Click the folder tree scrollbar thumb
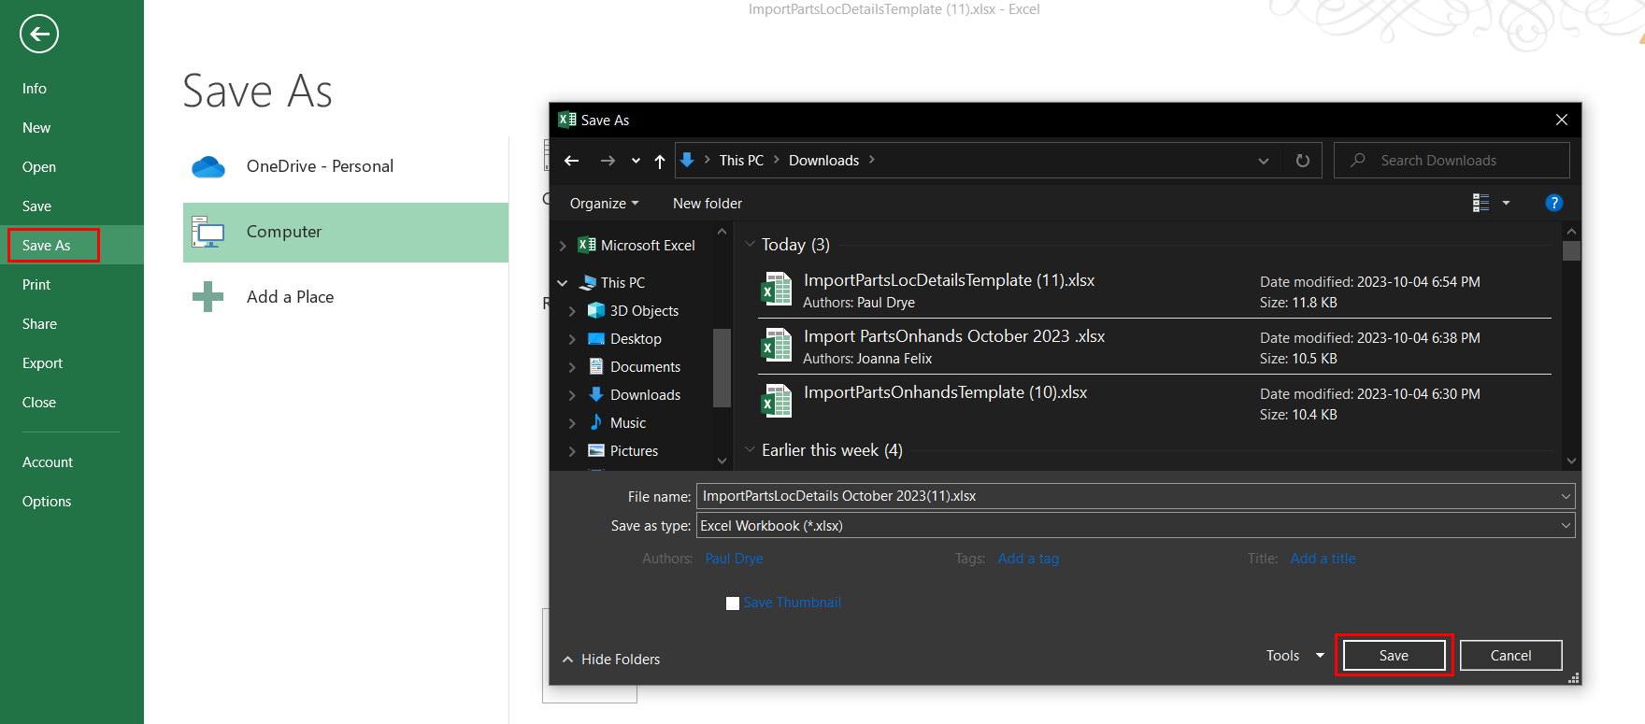 click(x=721, y=367)
